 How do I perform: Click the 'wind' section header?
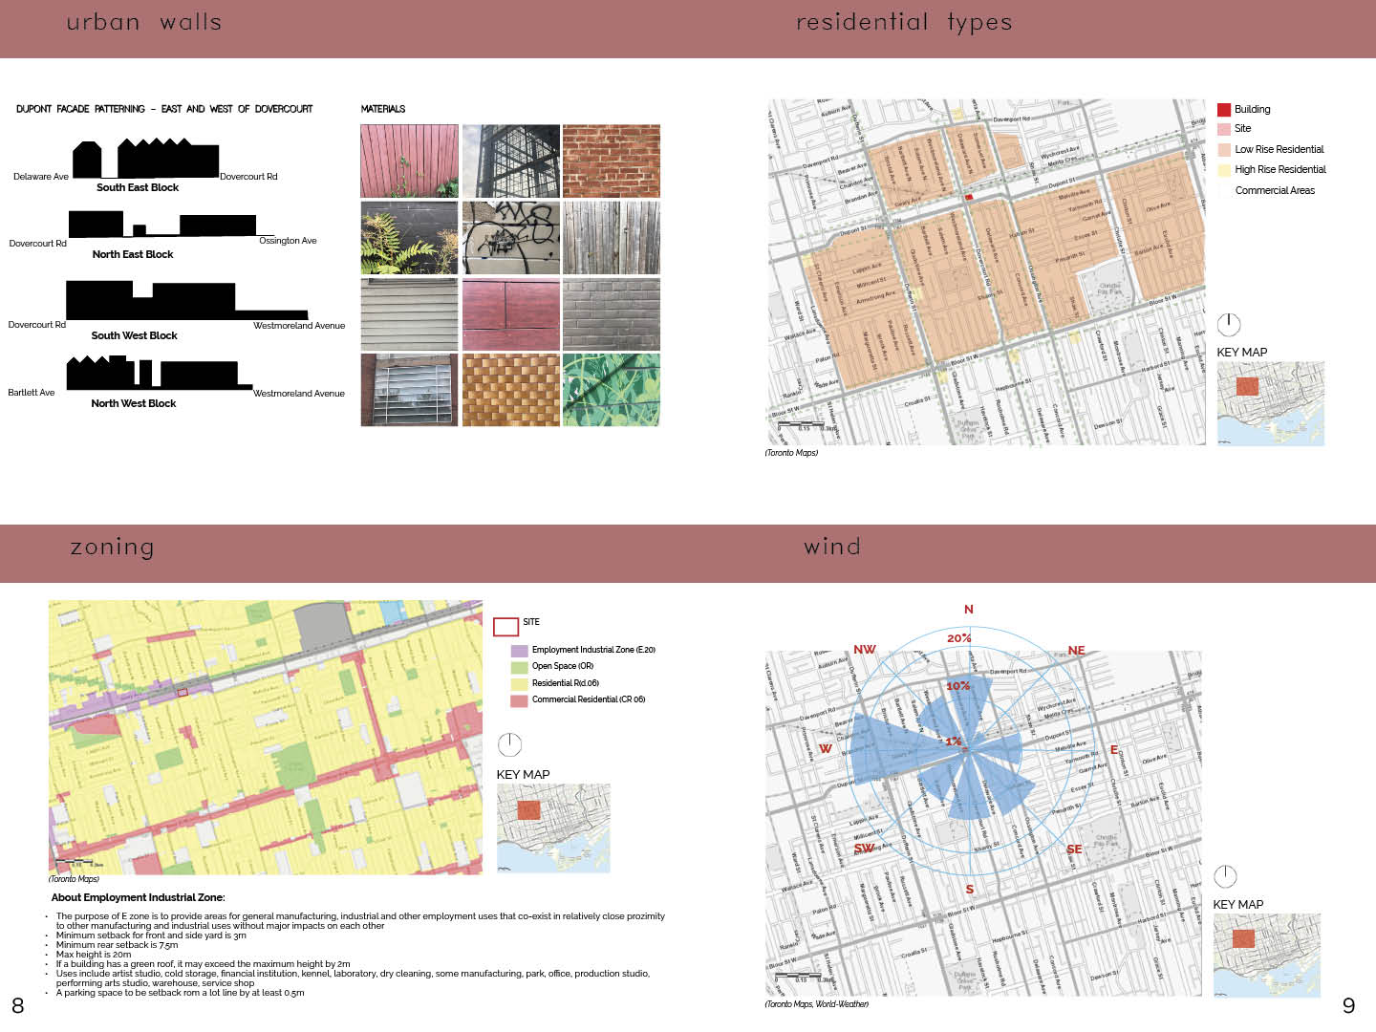[x=831, y=547]
